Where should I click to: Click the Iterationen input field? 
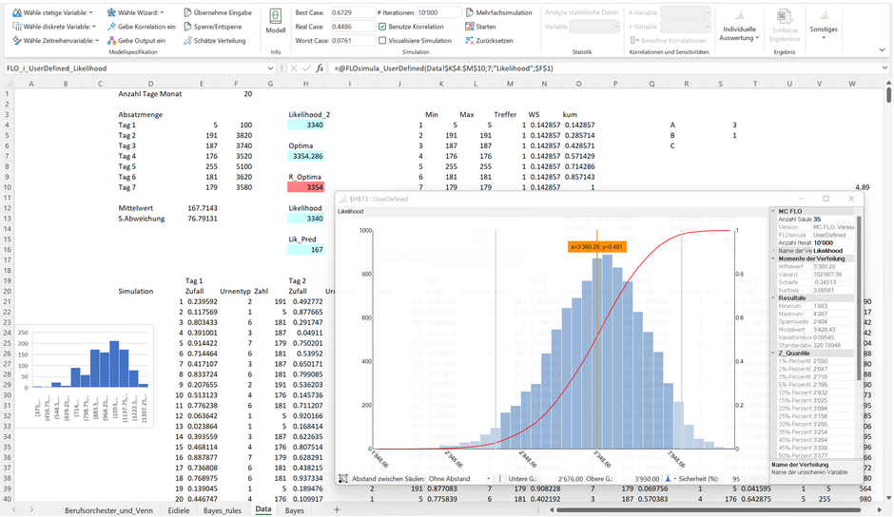pyautogui.click(x=438, y=12)
